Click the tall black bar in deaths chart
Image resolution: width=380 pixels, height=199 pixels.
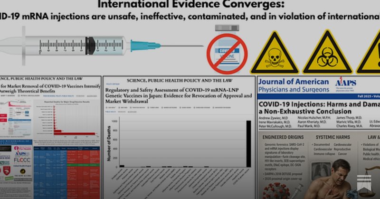(x=248, y=144)
